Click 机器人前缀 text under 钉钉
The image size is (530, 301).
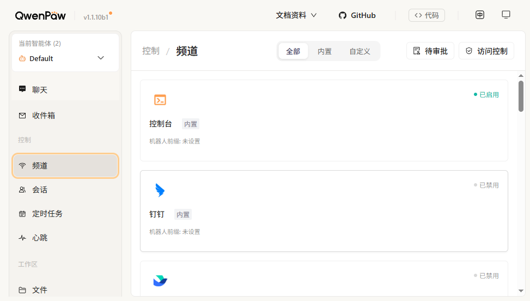coord(175,232)
